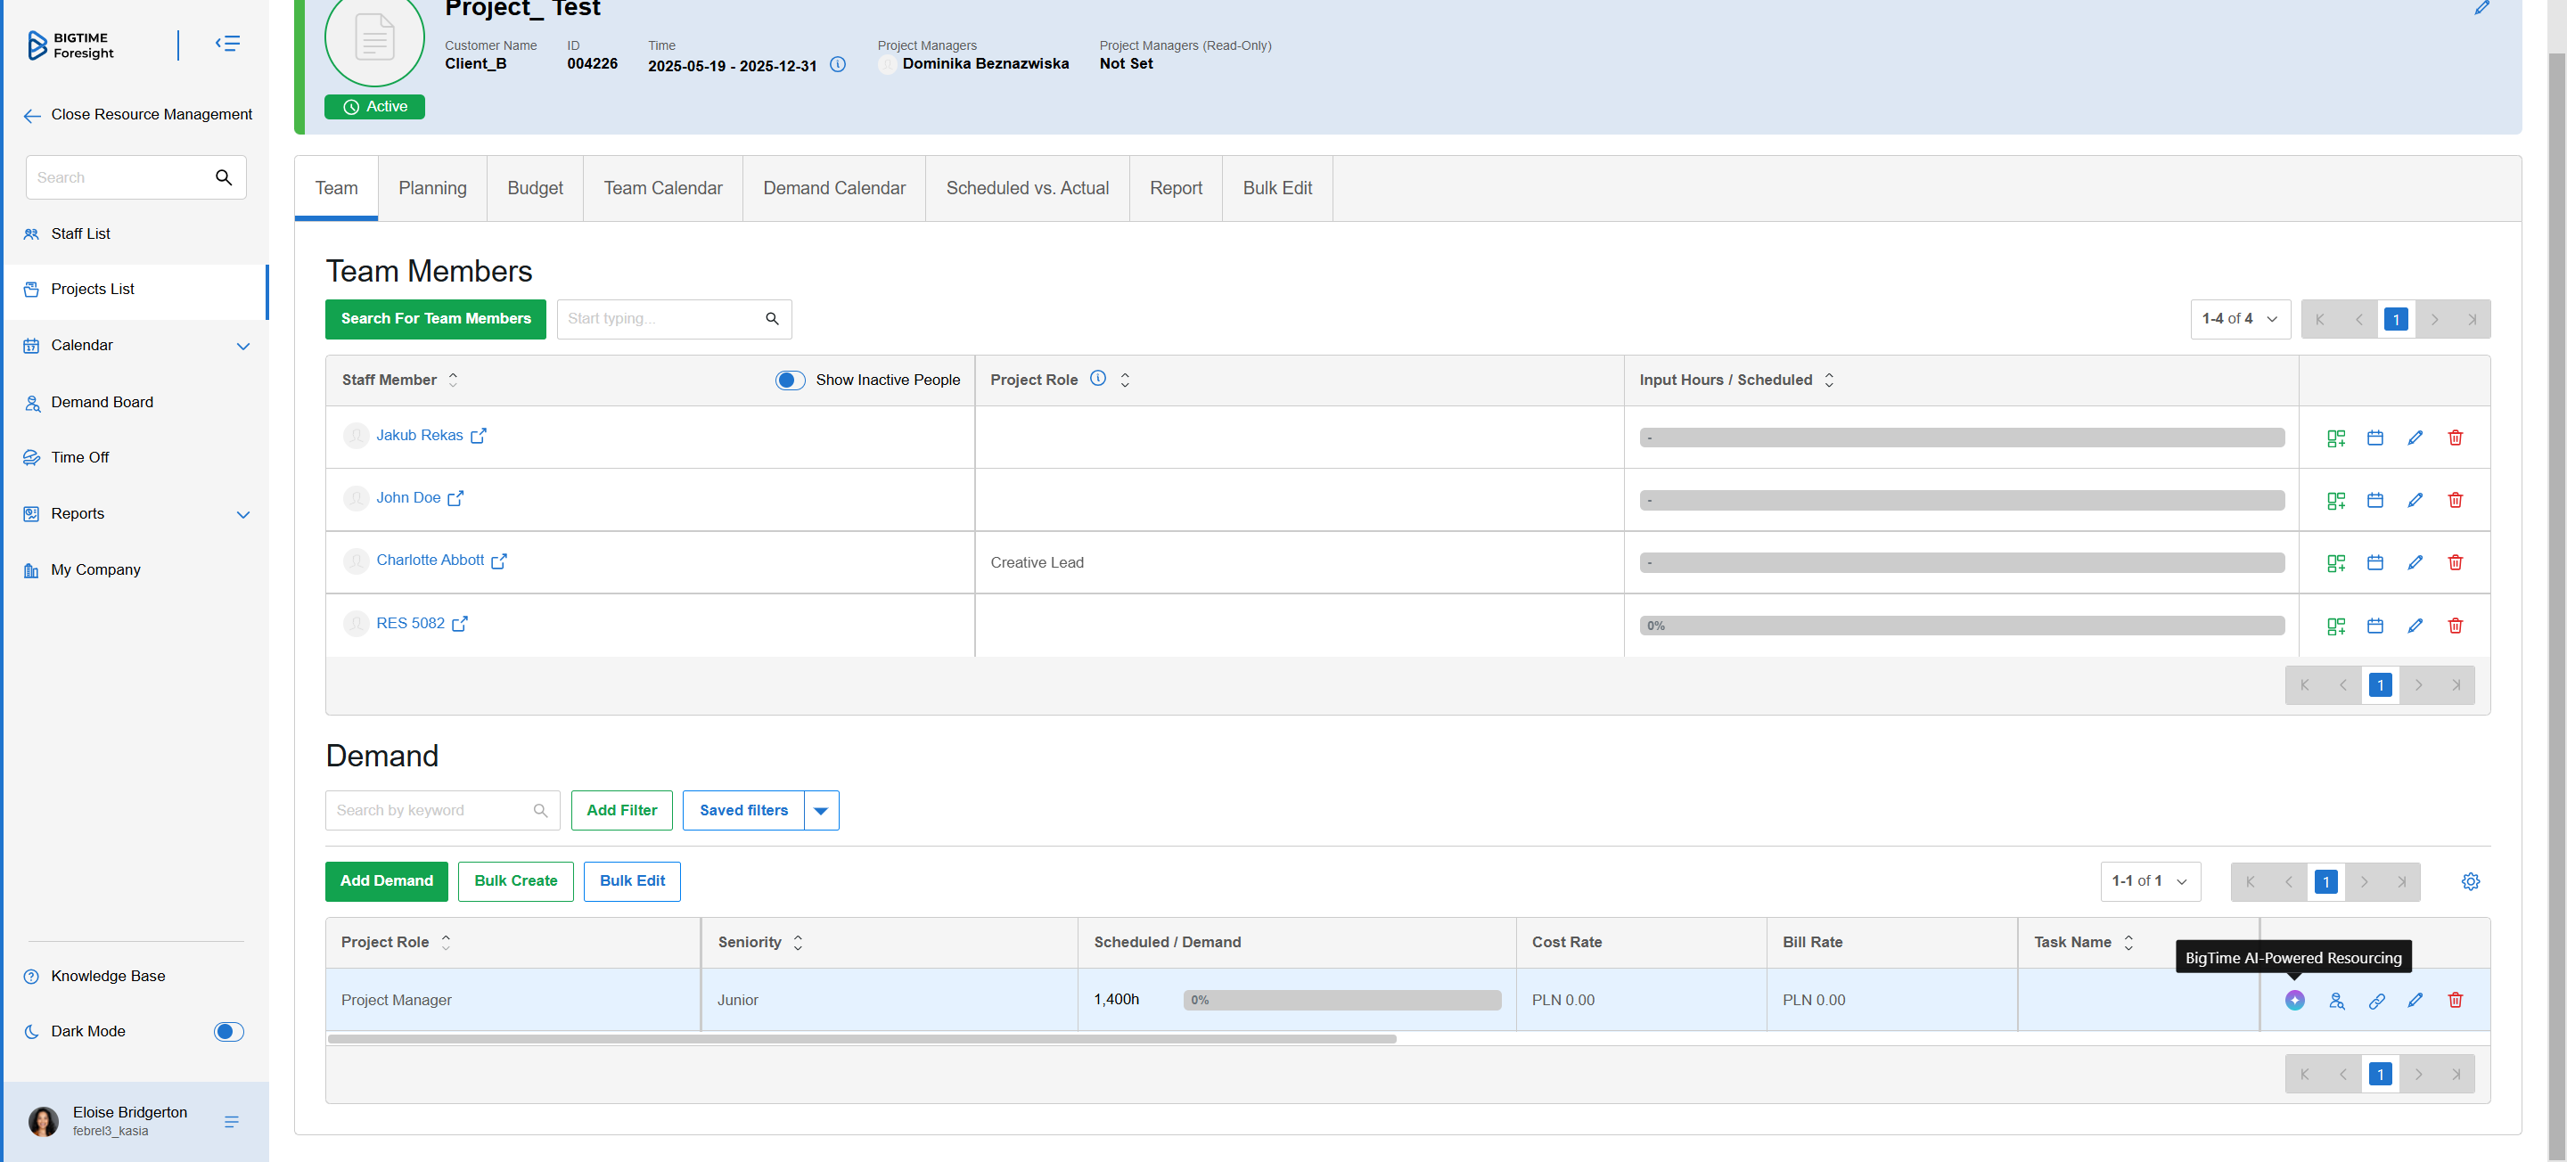Image resolution: width=2567 pixels, height=1162 pixels.
Task: Edit Charlotte Abbott team member
Action: pyautogui.click(x=2415, y=563)
